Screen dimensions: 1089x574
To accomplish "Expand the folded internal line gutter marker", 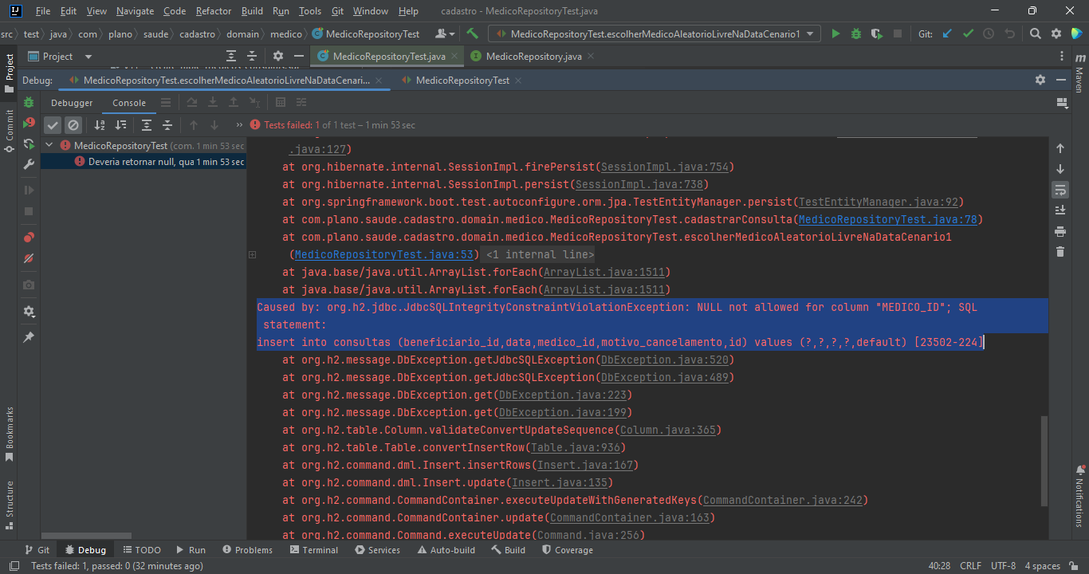I will coord(252,255).
